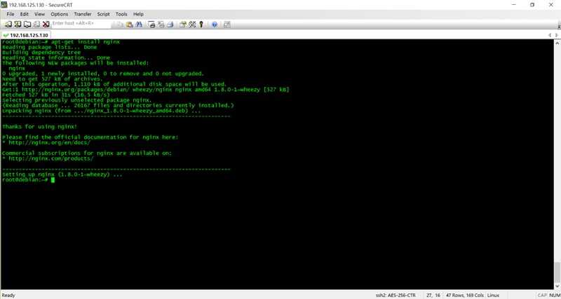
Task: Click '47 Rows, 169 Cols' status entry
Action: point(465,295)
